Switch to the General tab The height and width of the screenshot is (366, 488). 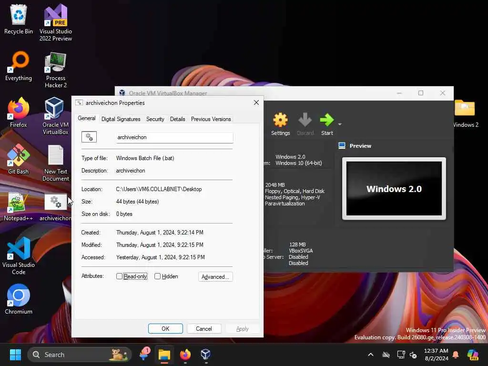click(87, 118)
